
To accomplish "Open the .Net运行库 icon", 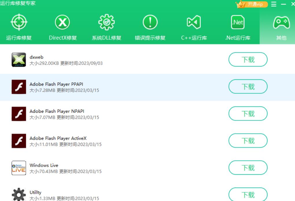I will click(x=238, y=22).
